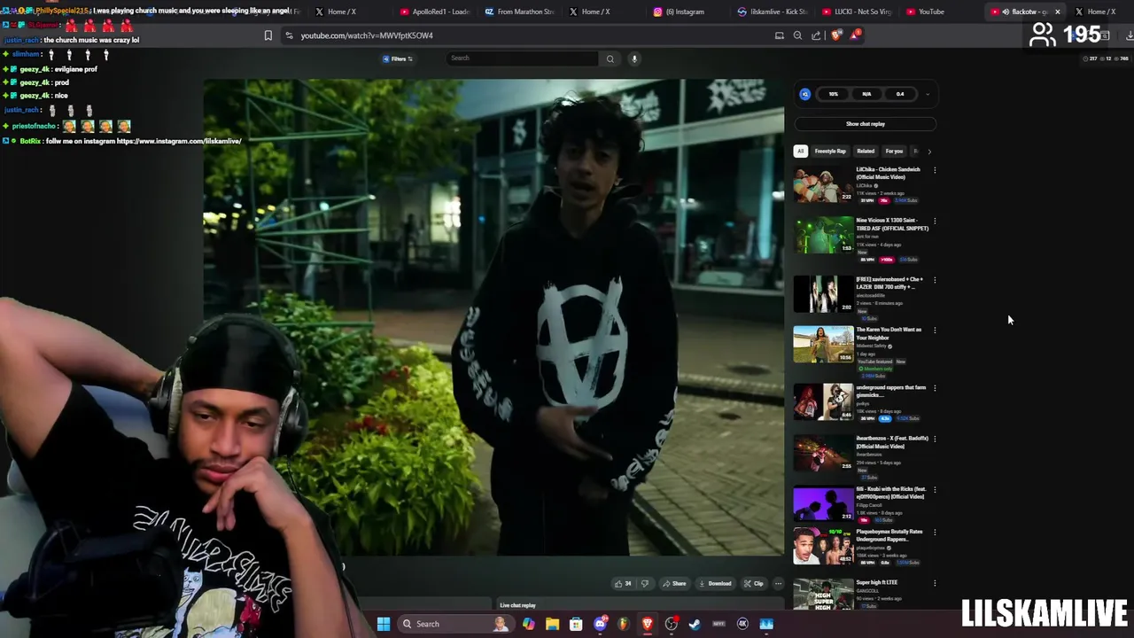The height and width of the screenshot is (638, 1134).
Task: Activate voice search microphone icon
Action: pos(634,58)
